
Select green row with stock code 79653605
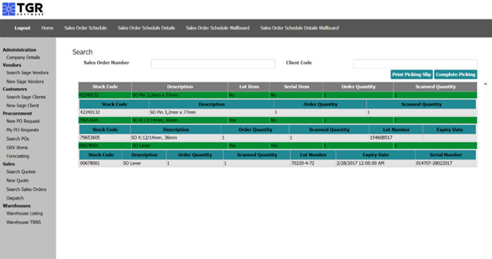tap(278, 120)
